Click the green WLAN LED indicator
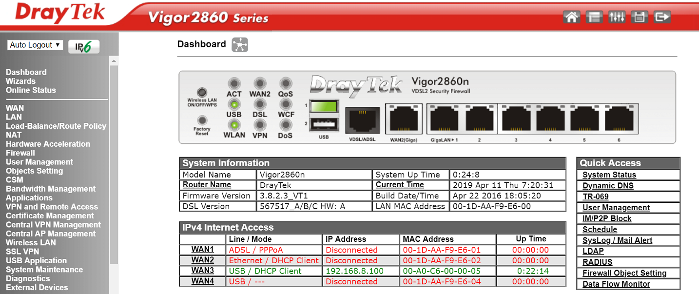Viewport: 699px width, 294px height. pyautogui.click(x=234, y=124)
